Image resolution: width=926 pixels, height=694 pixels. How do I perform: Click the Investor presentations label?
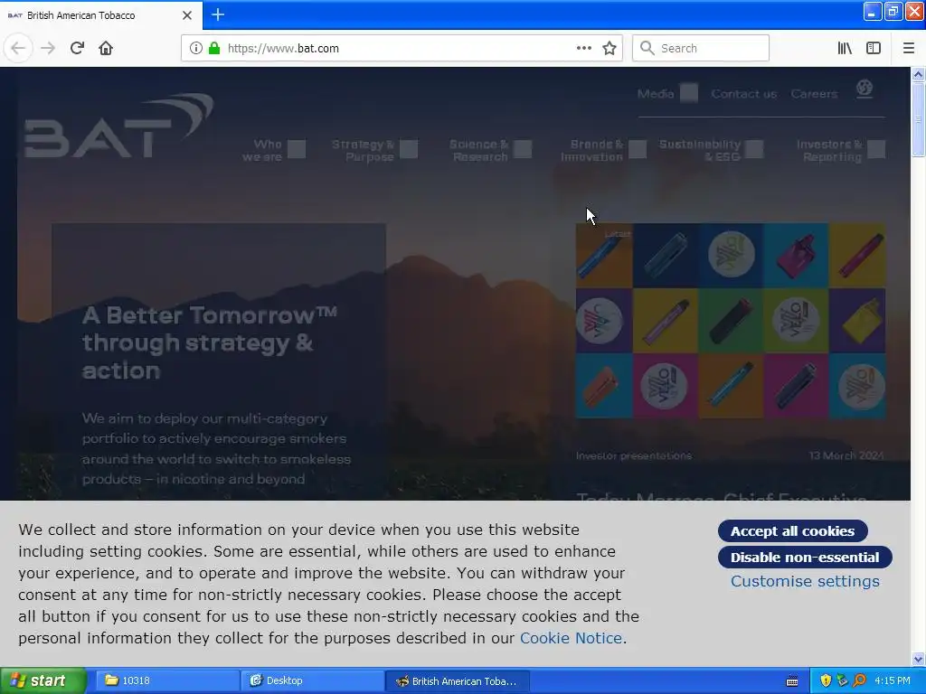[x=634, y=455]
